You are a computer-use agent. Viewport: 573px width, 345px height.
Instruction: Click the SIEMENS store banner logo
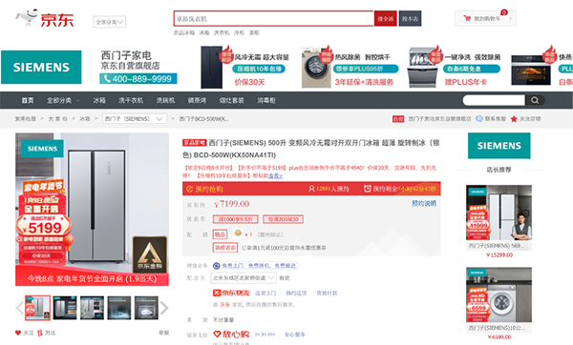pyautogui.click(x=41, y=67)
